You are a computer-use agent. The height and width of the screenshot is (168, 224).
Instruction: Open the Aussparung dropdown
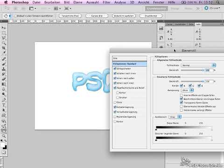[187, 90]
